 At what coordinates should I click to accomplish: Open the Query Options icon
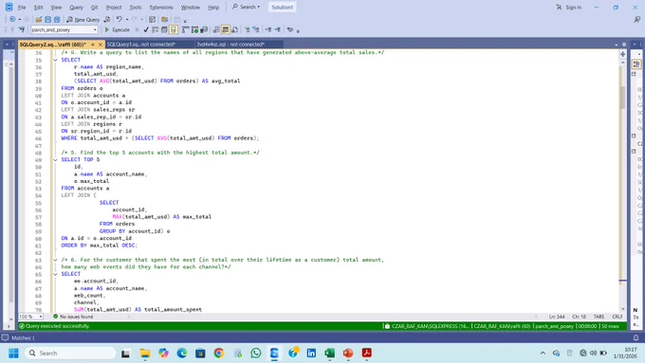click(164, 29)
